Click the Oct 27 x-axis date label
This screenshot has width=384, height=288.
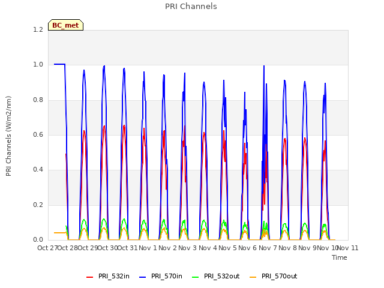pos(47,248)
